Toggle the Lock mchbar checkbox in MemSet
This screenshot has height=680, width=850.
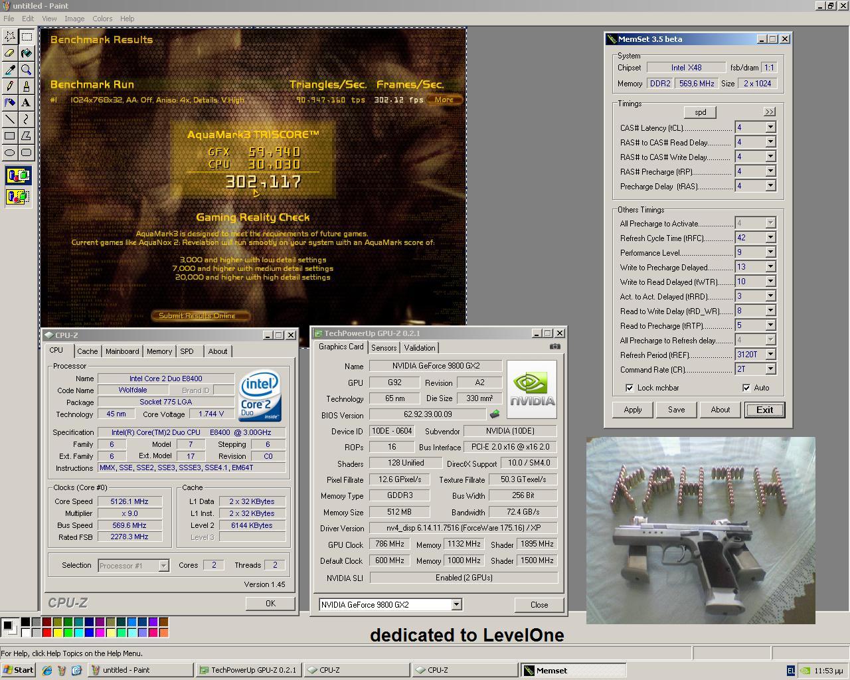tap(630, 388)
